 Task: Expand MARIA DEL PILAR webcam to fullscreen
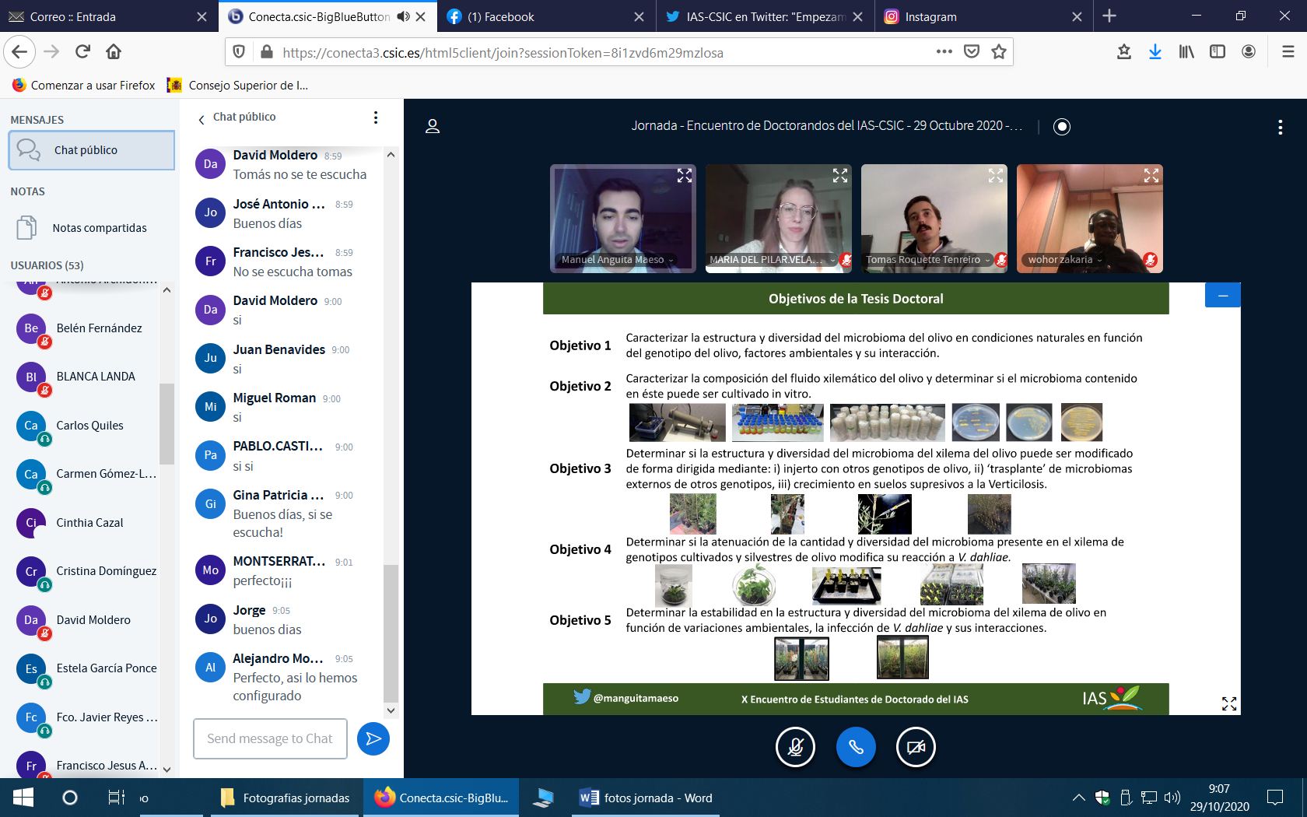839,176
